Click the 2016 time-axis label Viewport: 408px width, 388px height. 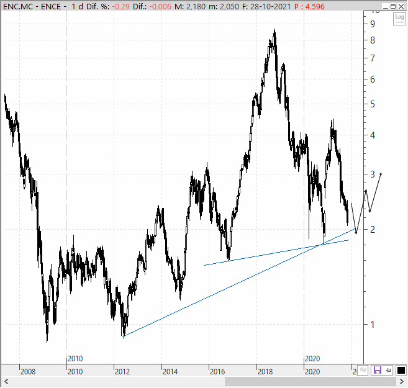(x=217, y=372)
